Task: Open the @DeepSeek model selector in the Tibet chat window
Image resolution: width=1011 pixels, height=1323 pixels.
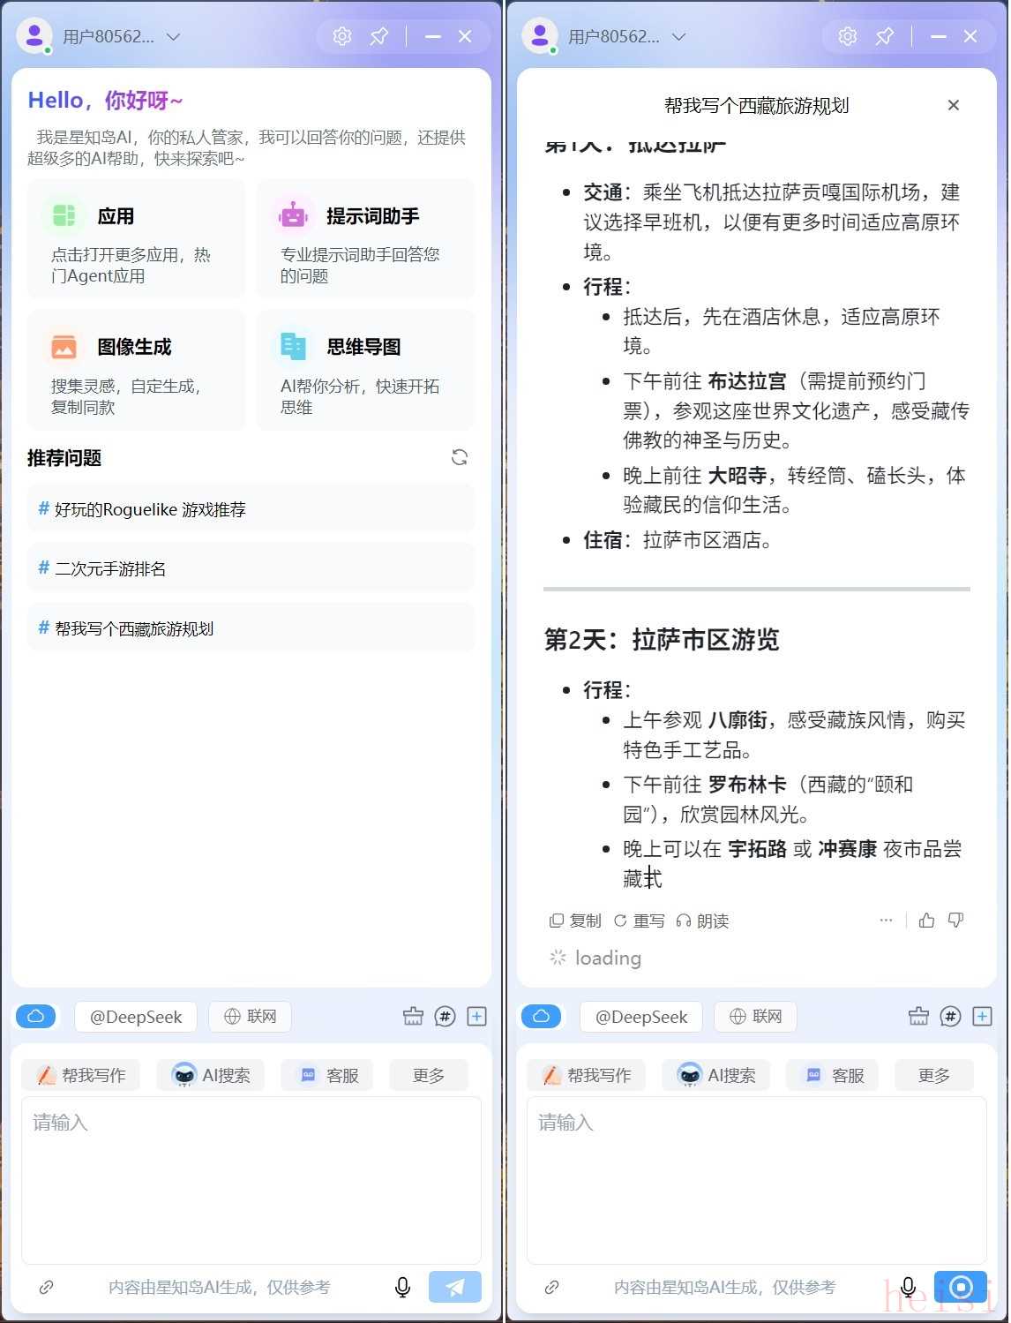Action: click(640, 1017)
